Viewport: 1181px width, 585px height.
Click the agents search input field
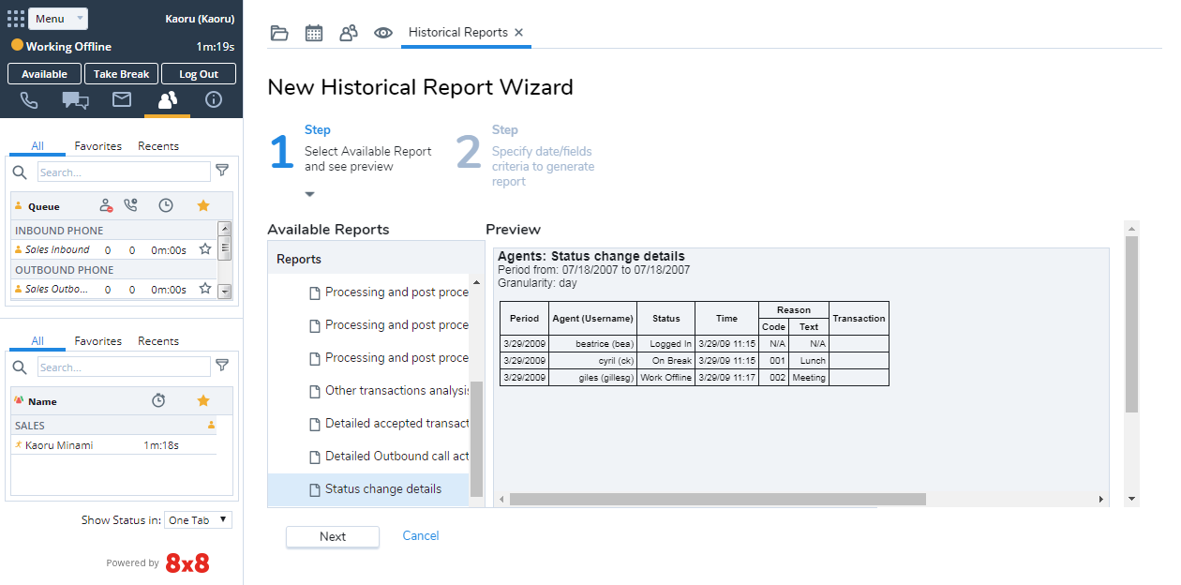coord(124,367)
